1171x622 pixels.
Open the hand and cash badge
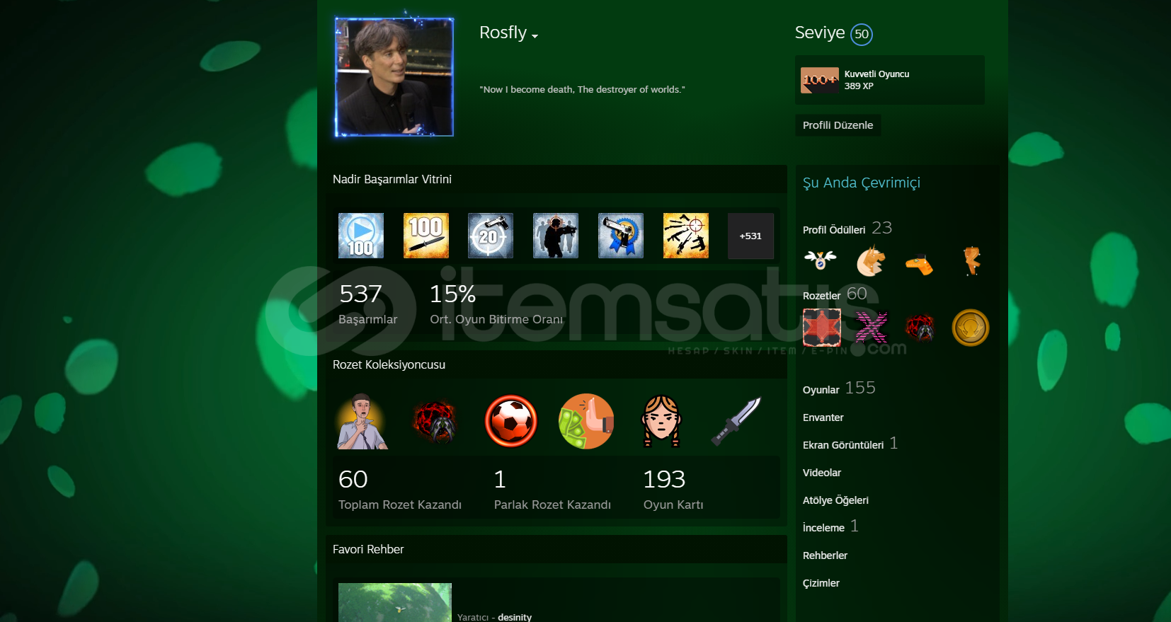click(586, 422)
